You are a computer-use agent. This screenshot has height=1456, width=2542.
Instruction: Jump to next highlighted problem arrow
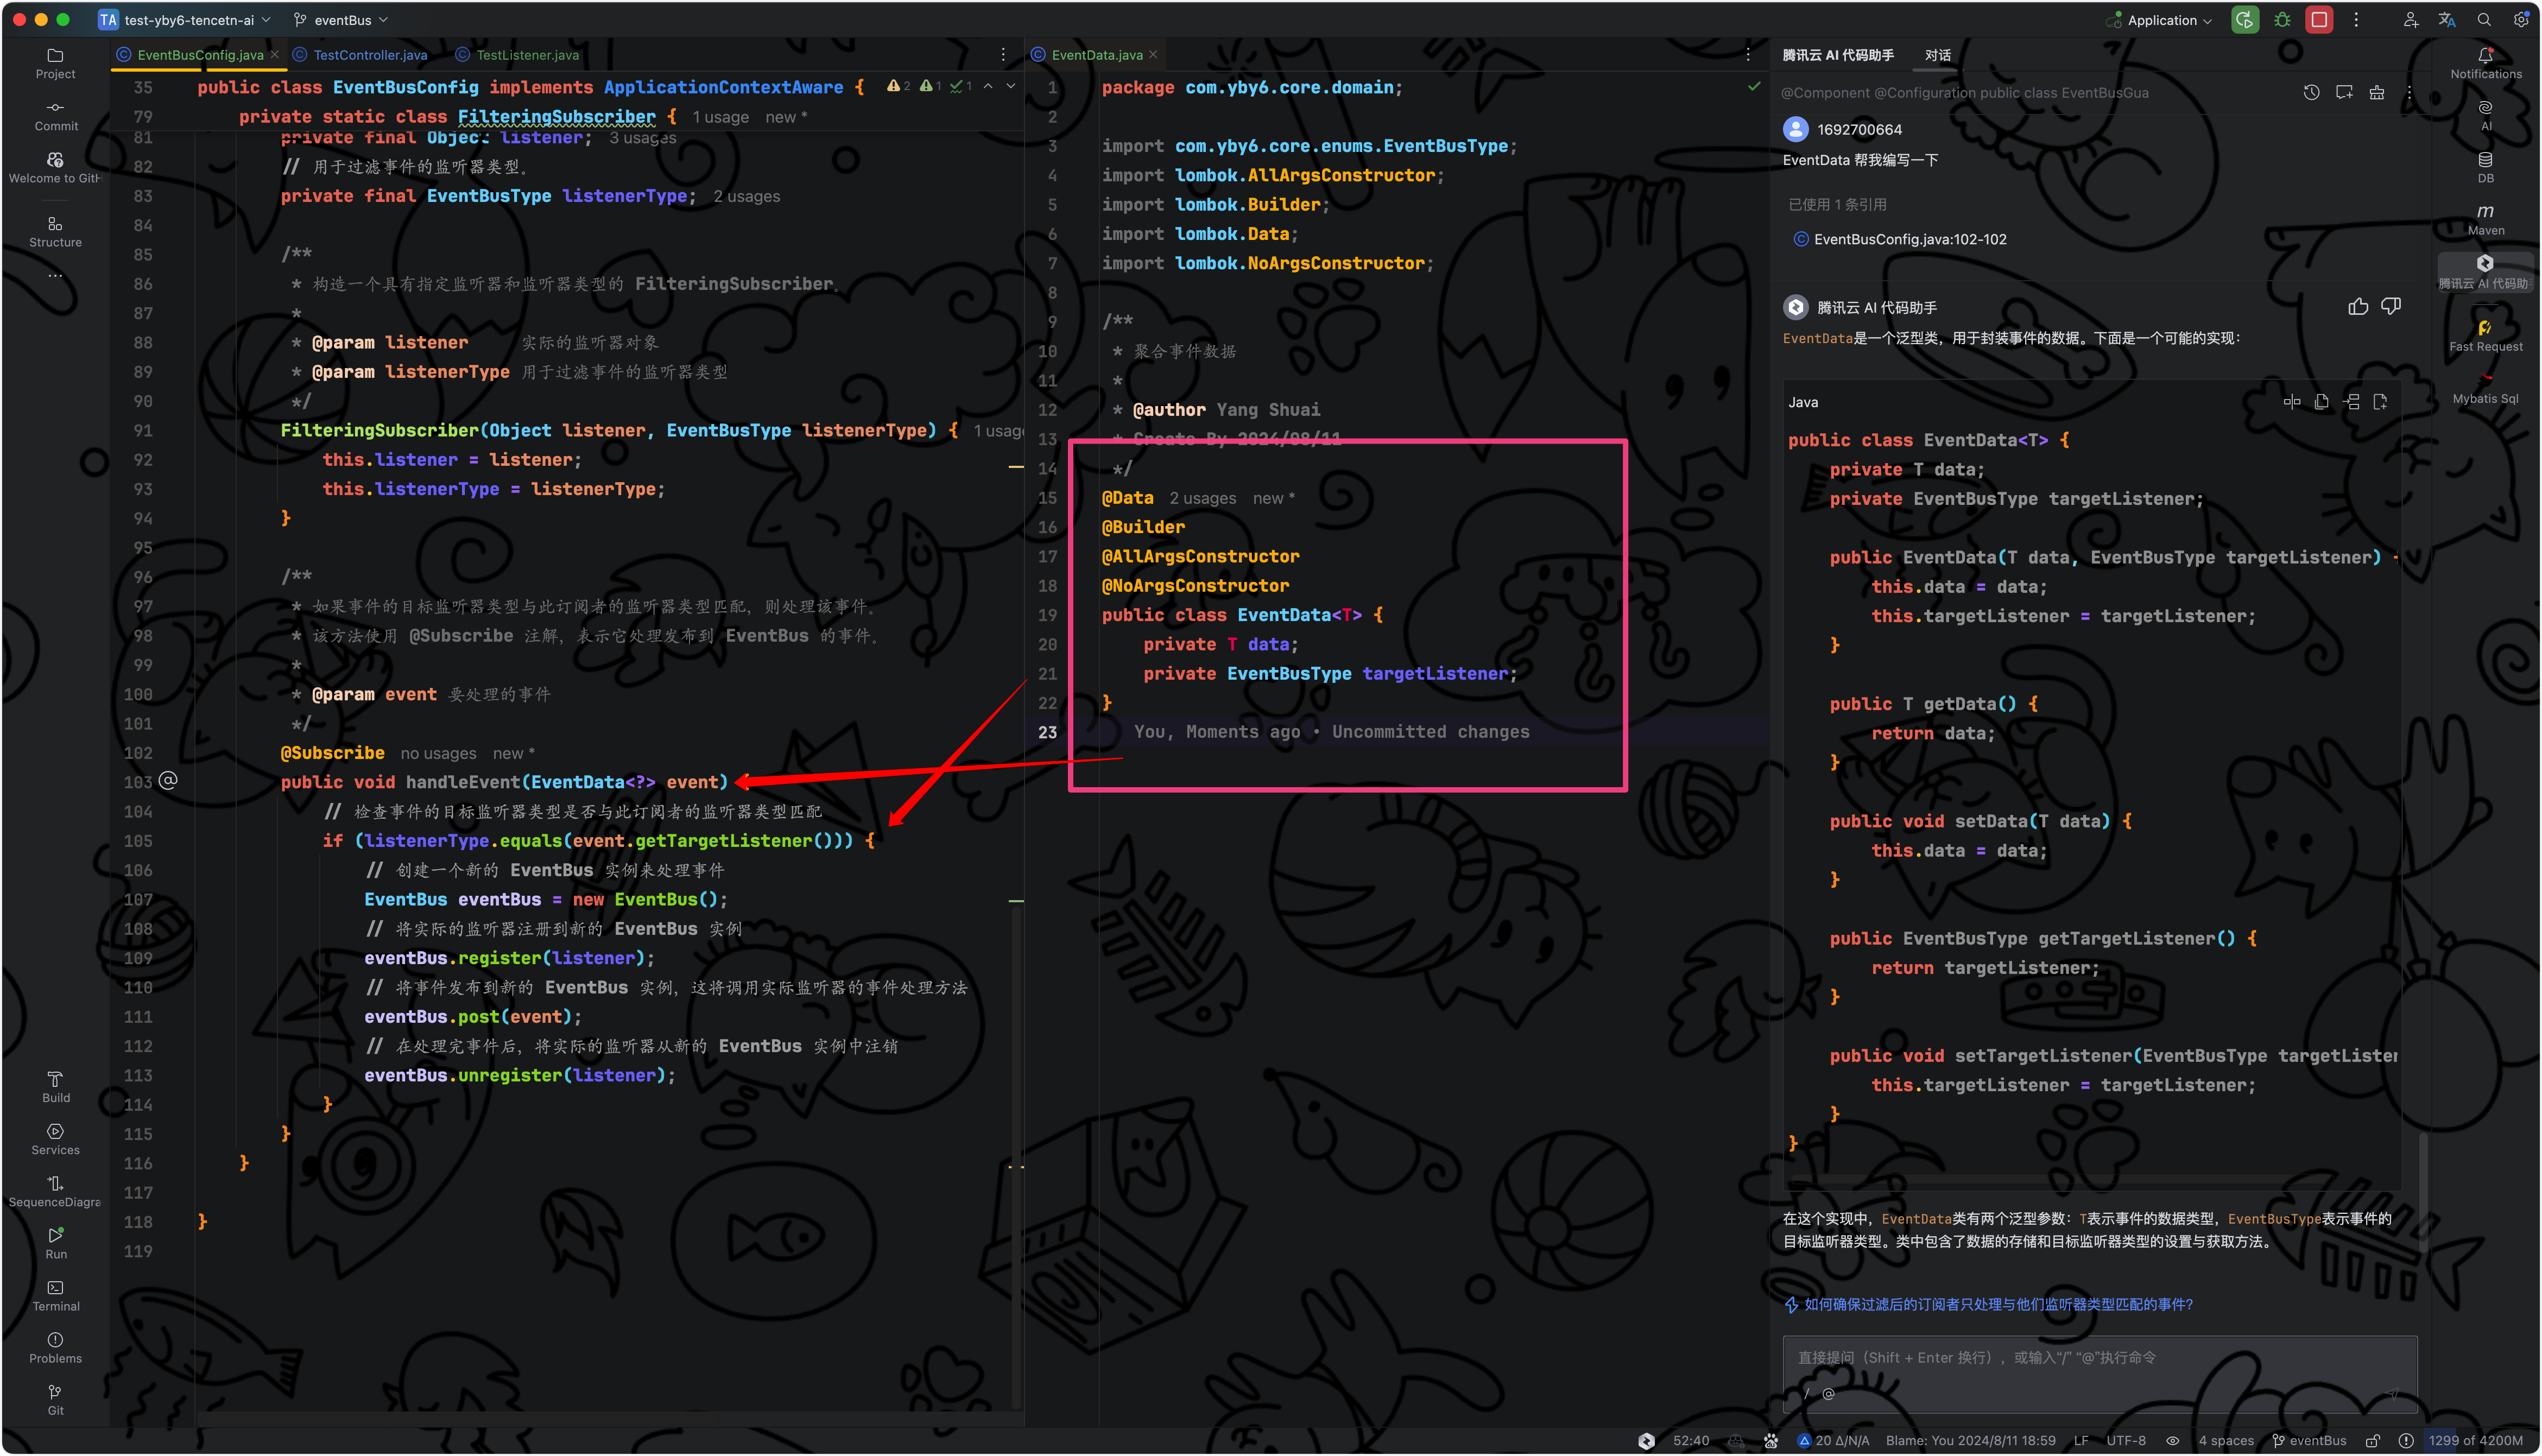point(1011,87)
